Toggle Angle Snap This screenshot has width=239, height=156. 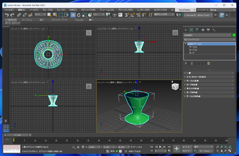pyautogui.click(x=133, y=15)
